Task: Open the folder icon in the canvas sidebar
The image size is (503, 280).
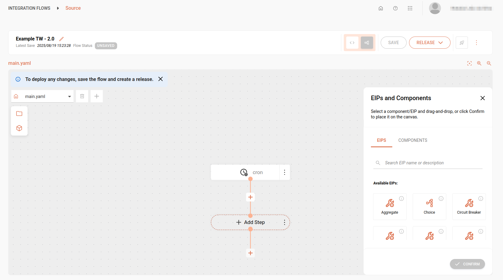Action: 19,113
